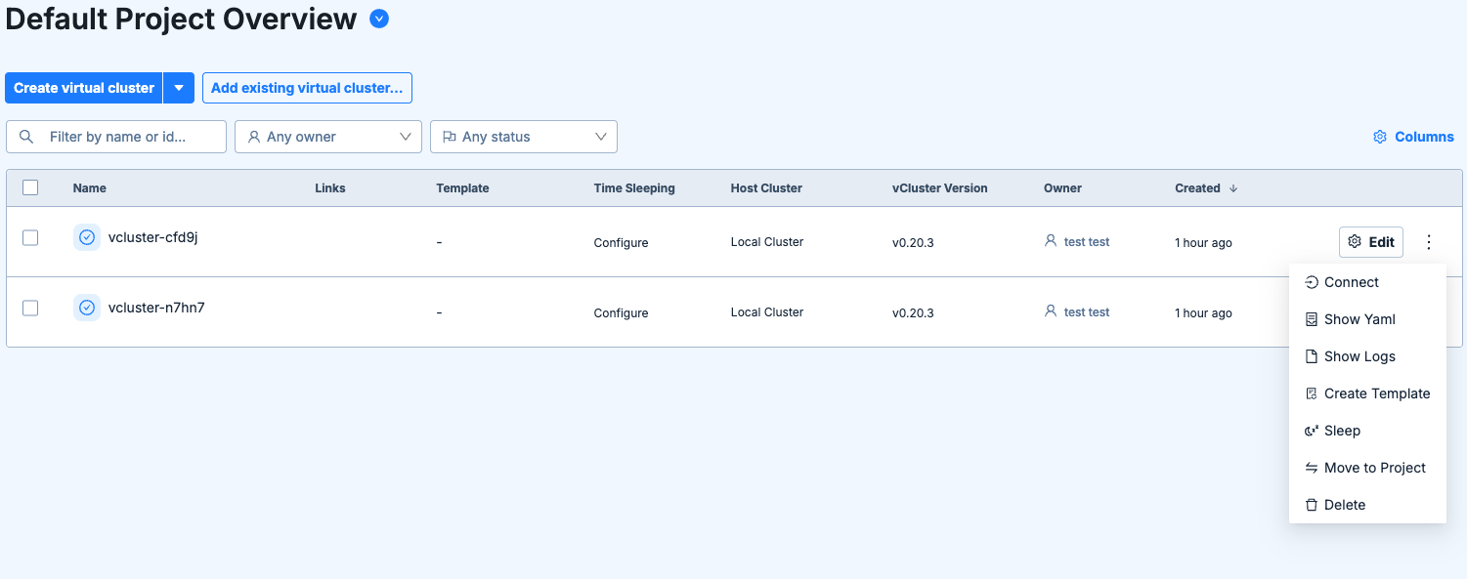Click the Delete trash icon in menu
This screenshot has width=1467, height=579.
pyautogui.click(x=1312, y=505)
